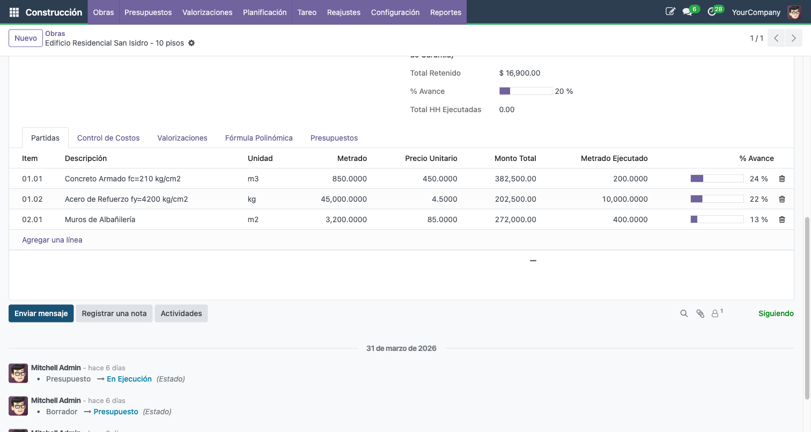811x432 pixels.
Task: Open the Configuración menu
Action: [395, 11]
